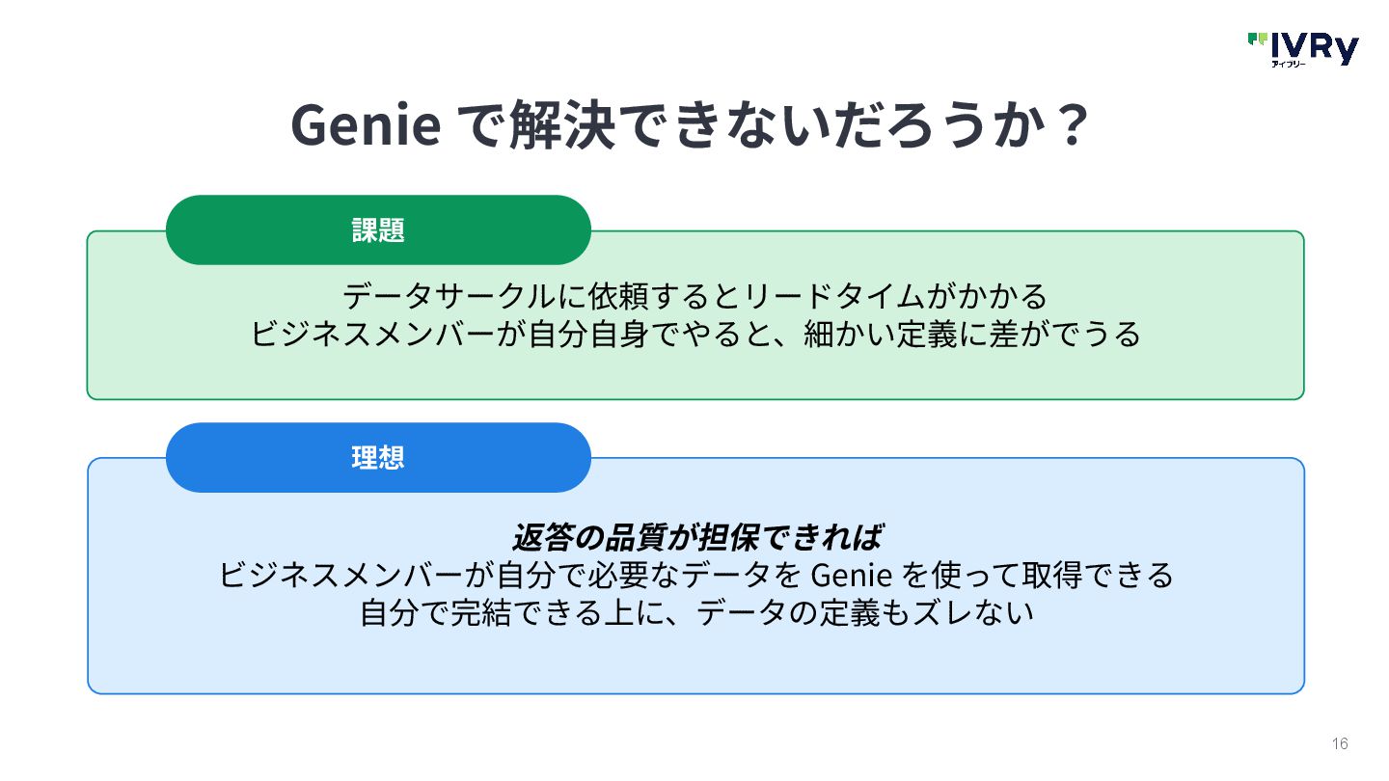This screenshot has height=781, width=1389.
Task: Select the slide title starting with Genie
Action: coord(691,125)
